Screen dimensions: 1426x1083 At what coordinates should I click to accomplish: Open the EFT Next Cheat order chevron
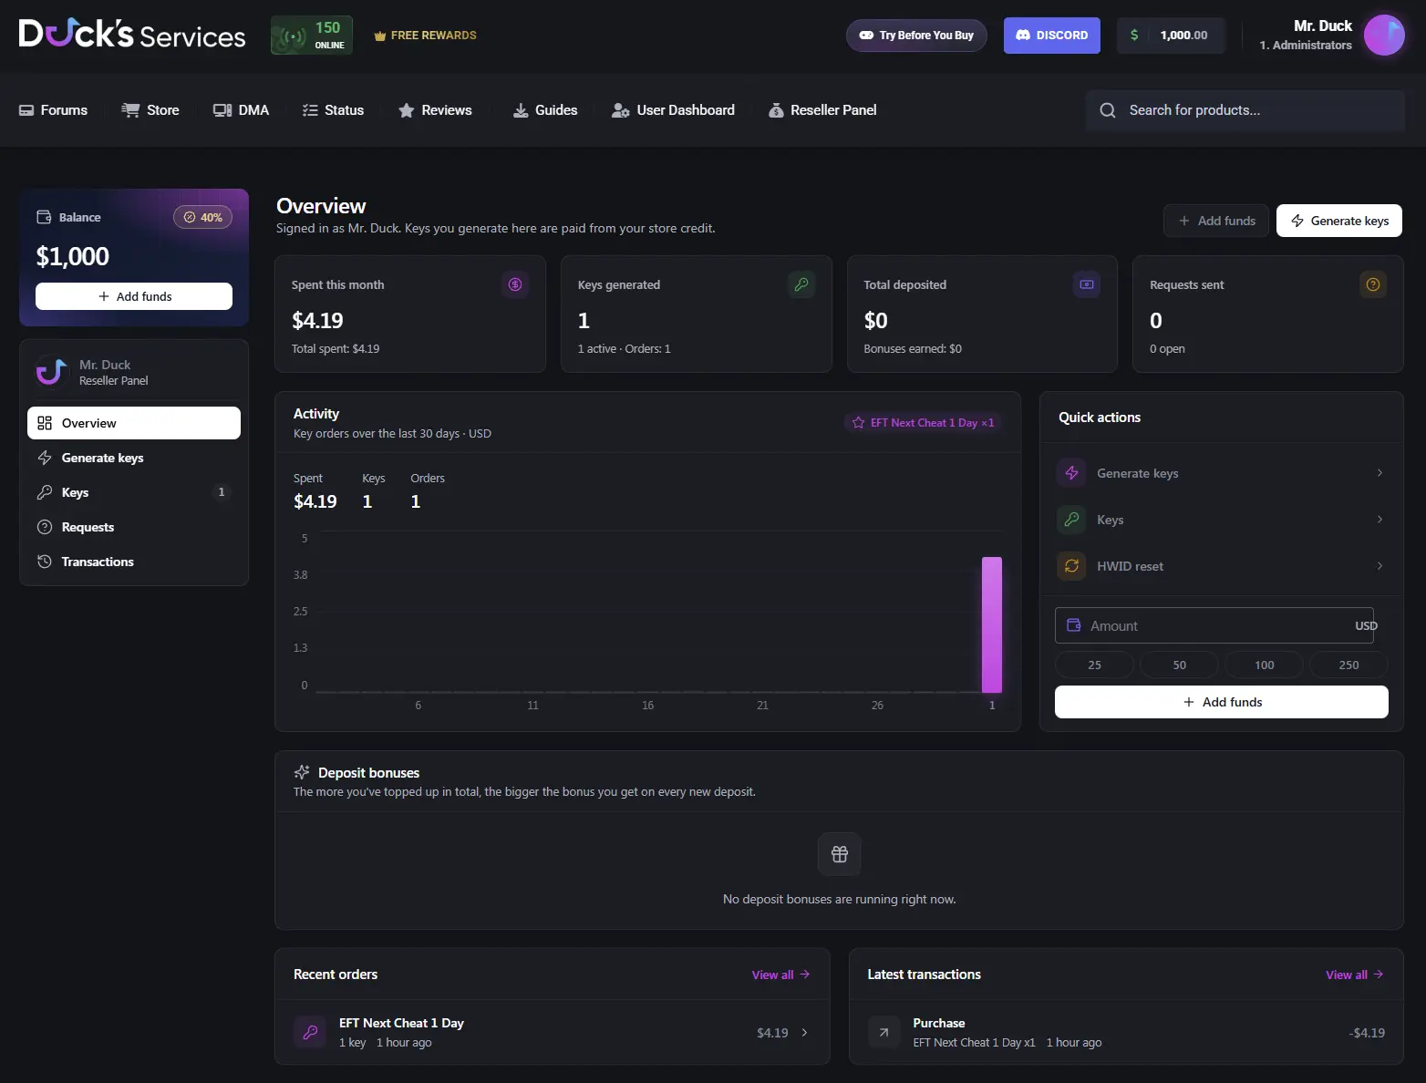point(804,1033)
